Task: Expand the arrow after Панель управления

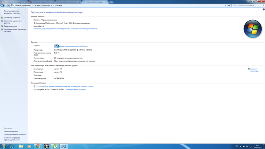Action: (x=32, y=5)
